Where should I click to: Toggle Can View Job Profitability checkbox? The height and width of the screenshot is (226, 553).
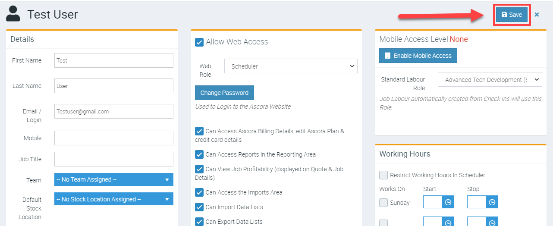199,169
